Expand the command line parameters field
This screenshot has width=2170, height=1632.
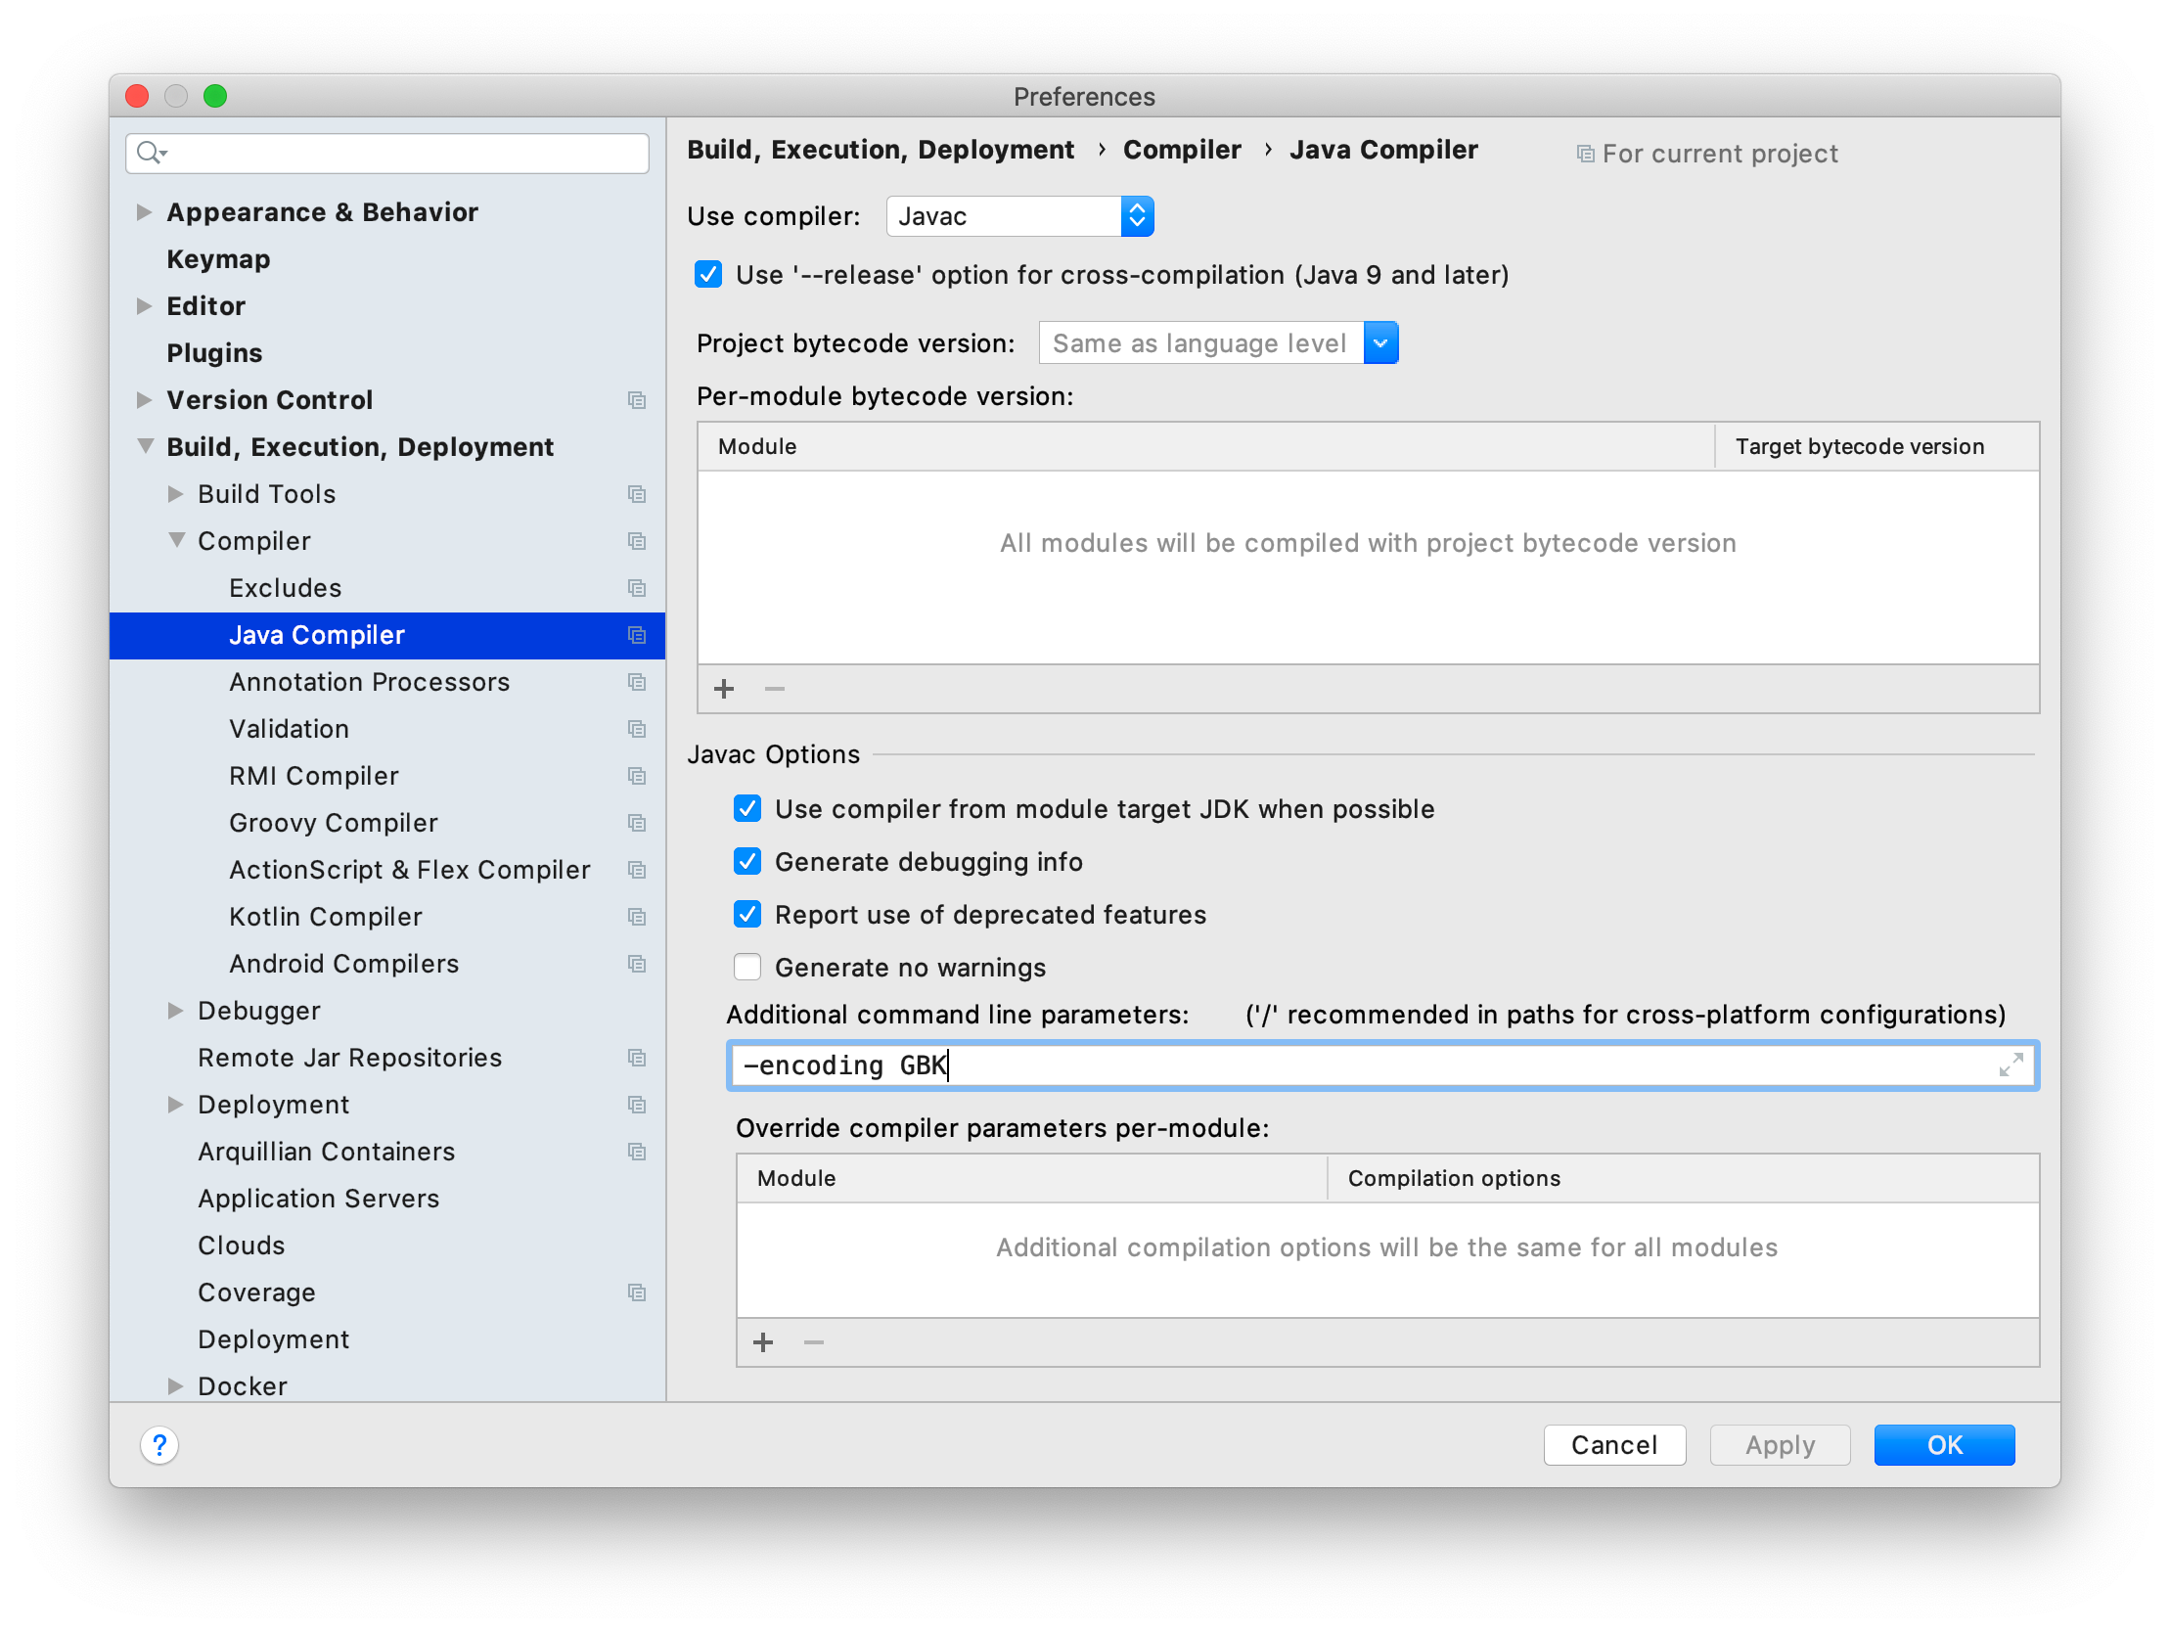point(2011,1065)
